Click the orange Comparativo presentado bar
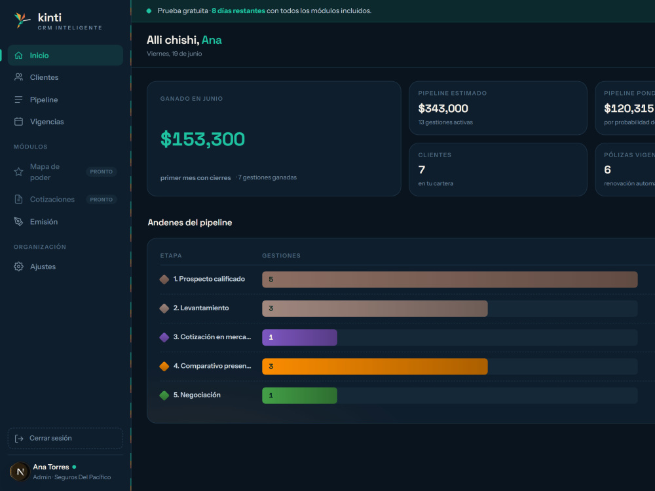The width and height of the screenshot is (655, 491). click(375, 367)
